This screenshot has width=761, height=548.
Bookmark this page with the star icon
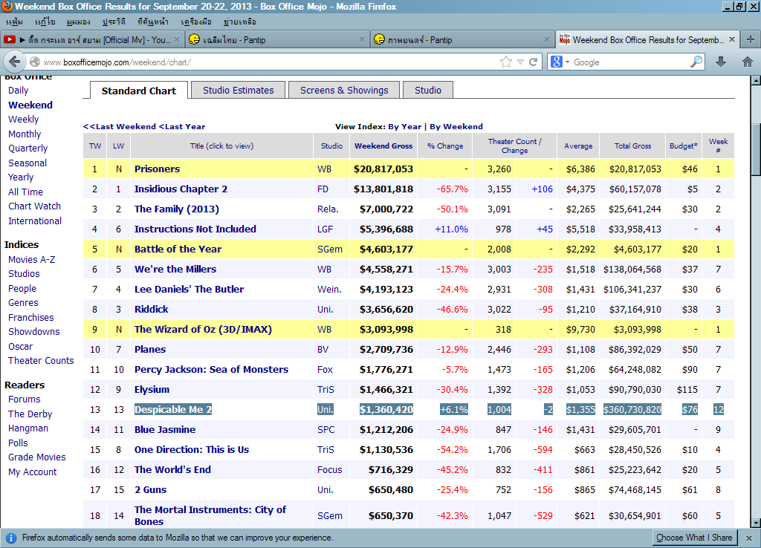pos(505,62)
